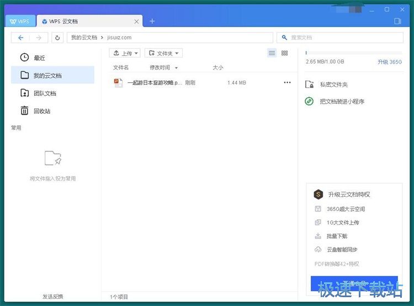The width and height of the screenshot is (414, 306).
Task: Click the private folder lock icon
Action: point(309,85)
